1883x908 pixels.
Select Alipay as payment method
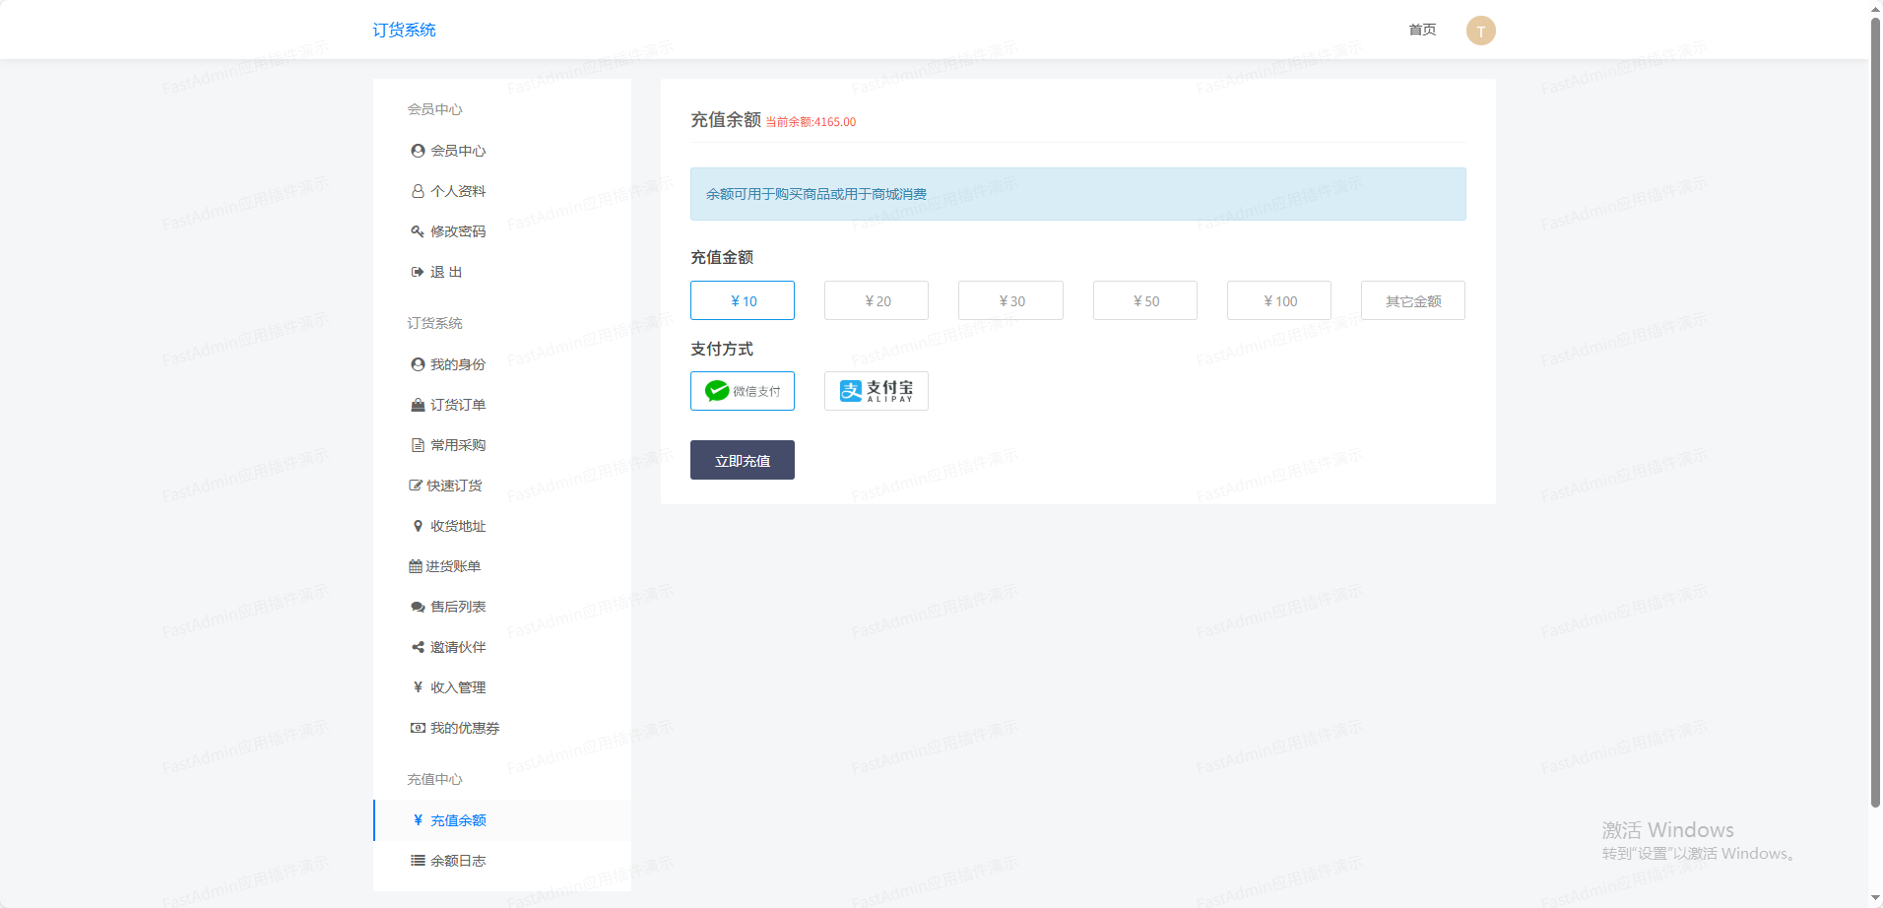point(876,391)
